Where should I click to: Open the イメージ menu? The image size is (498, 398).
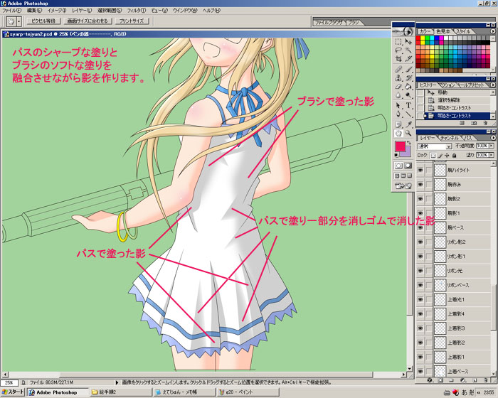pyautogui.click(x=57, y=11)
